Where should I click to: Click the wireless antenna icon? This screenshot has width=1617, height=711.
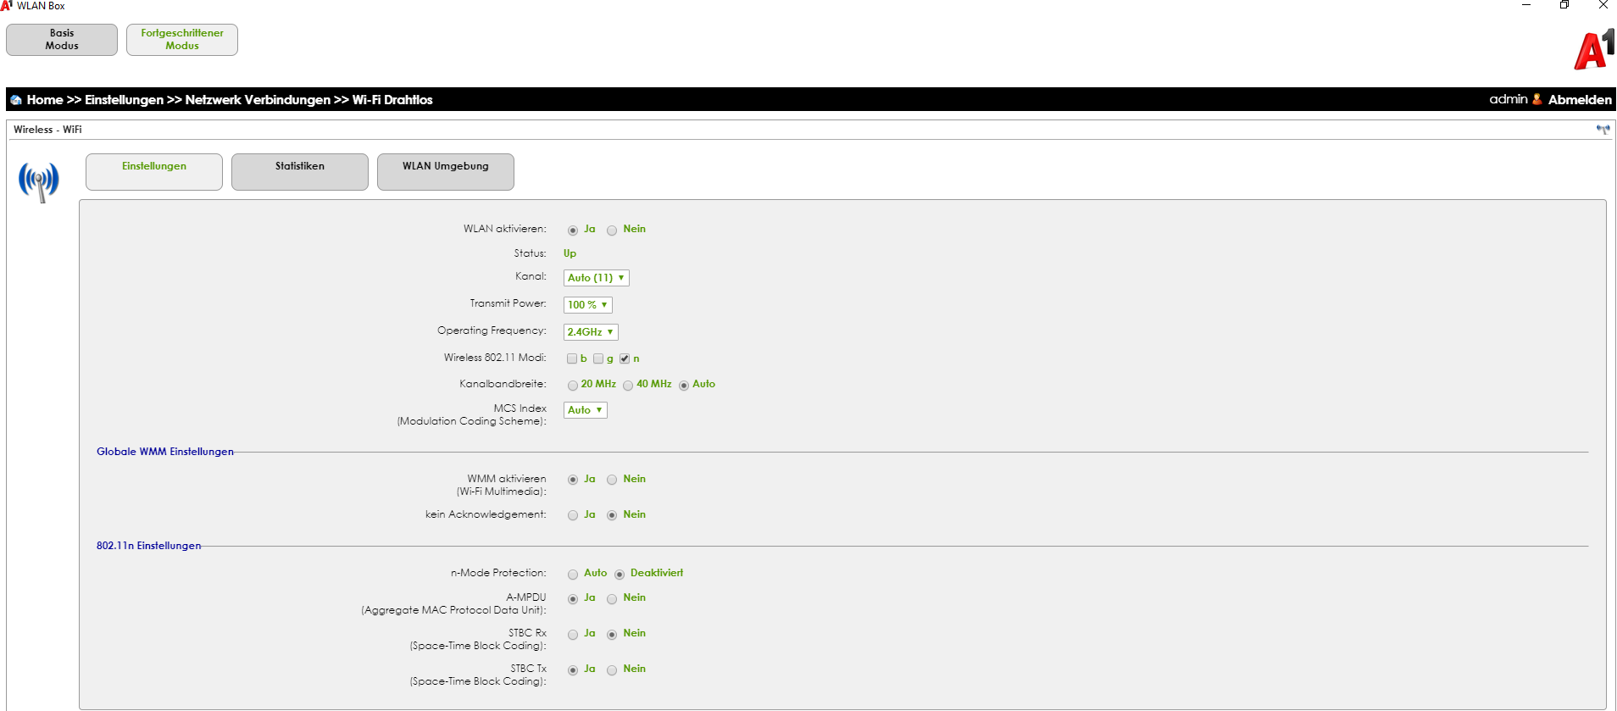(x=39, y=181)
